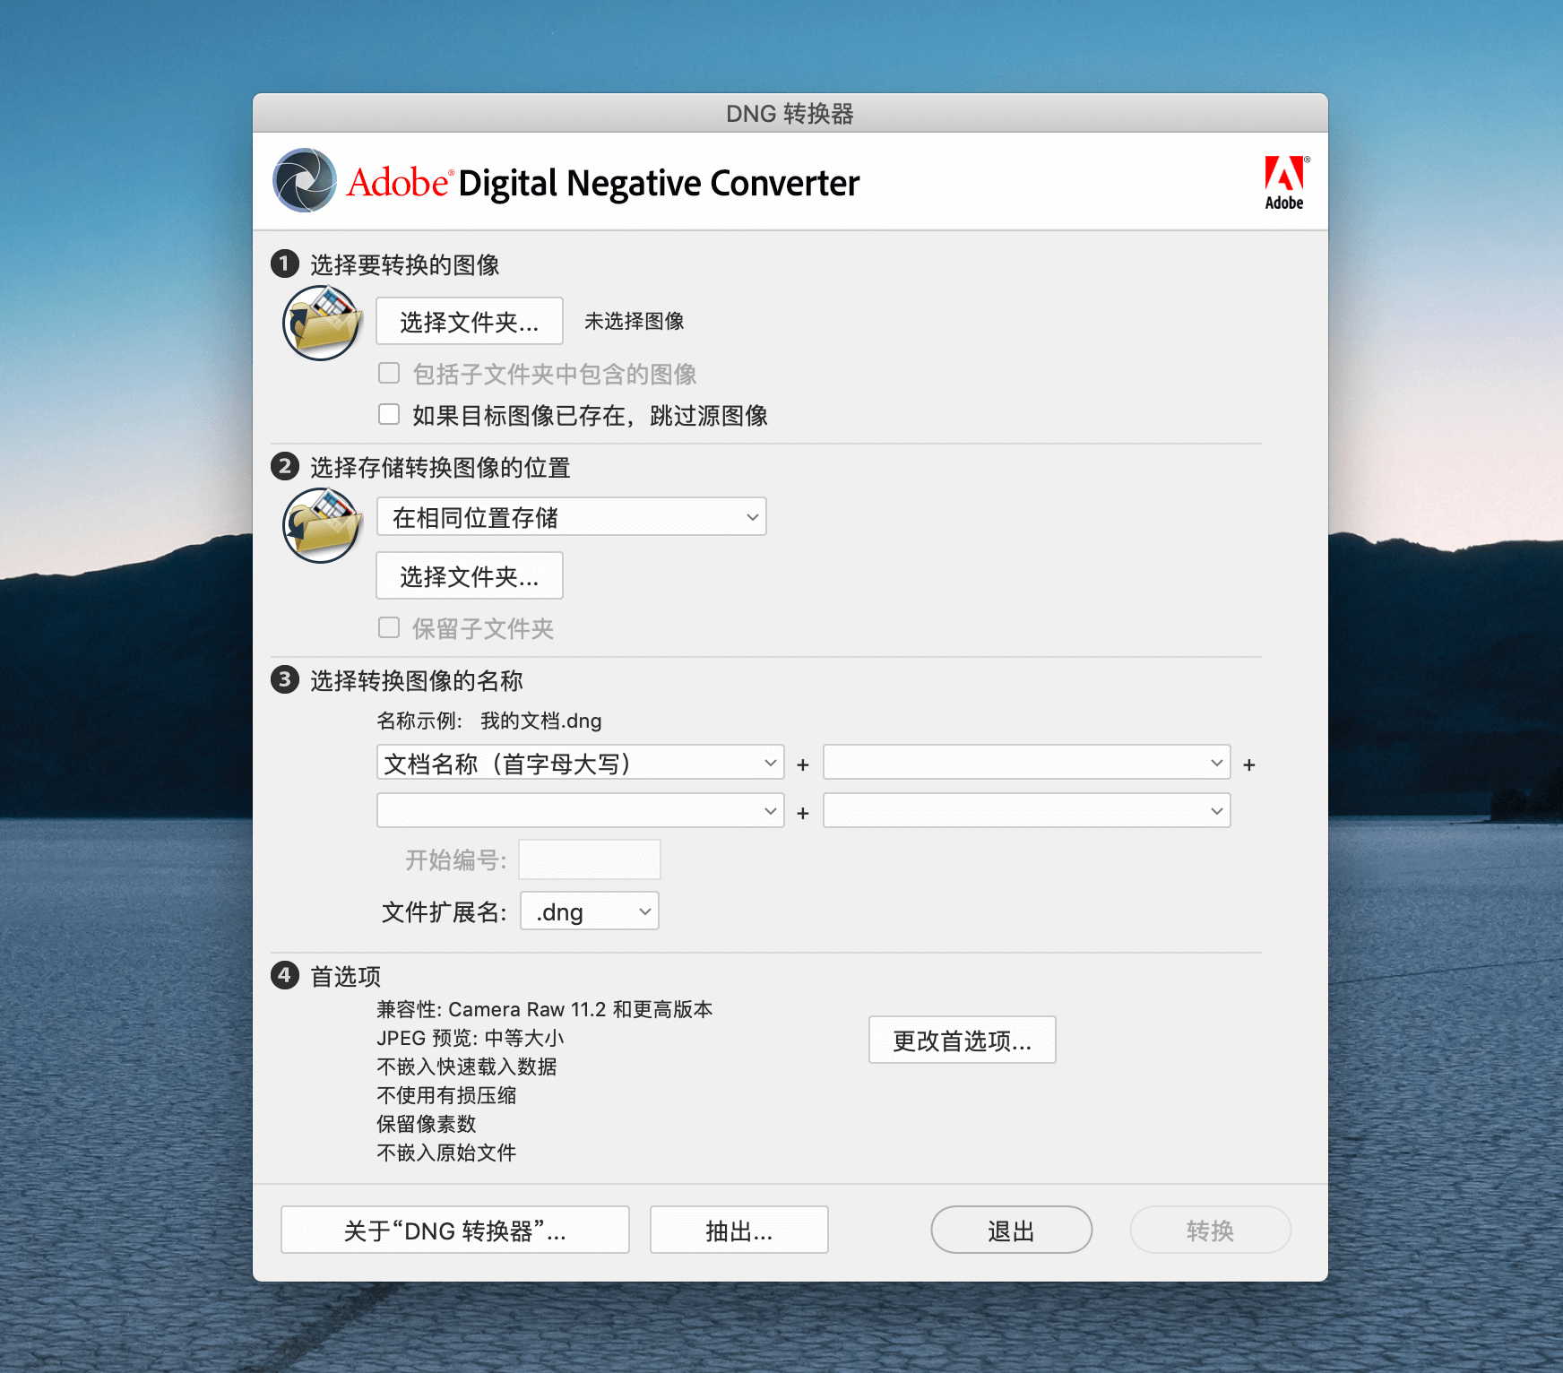Open the third name component dropdown, bottom left
This screenshot has height=1373, width=1563.
(x=581, y=811)
